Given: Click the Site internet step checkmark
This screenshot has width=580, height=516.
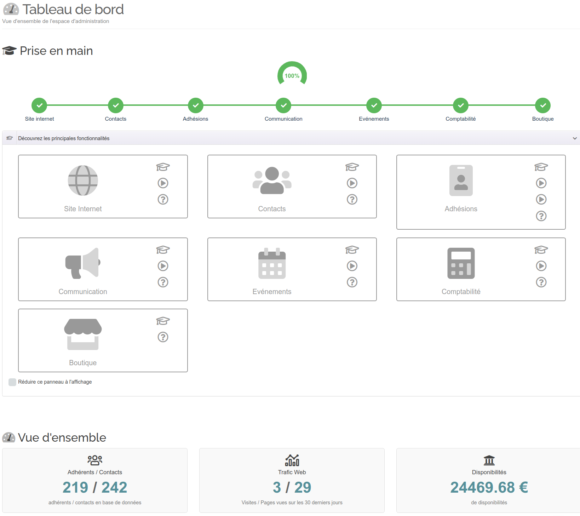Looking at the screenshot, I should [39, 105].
